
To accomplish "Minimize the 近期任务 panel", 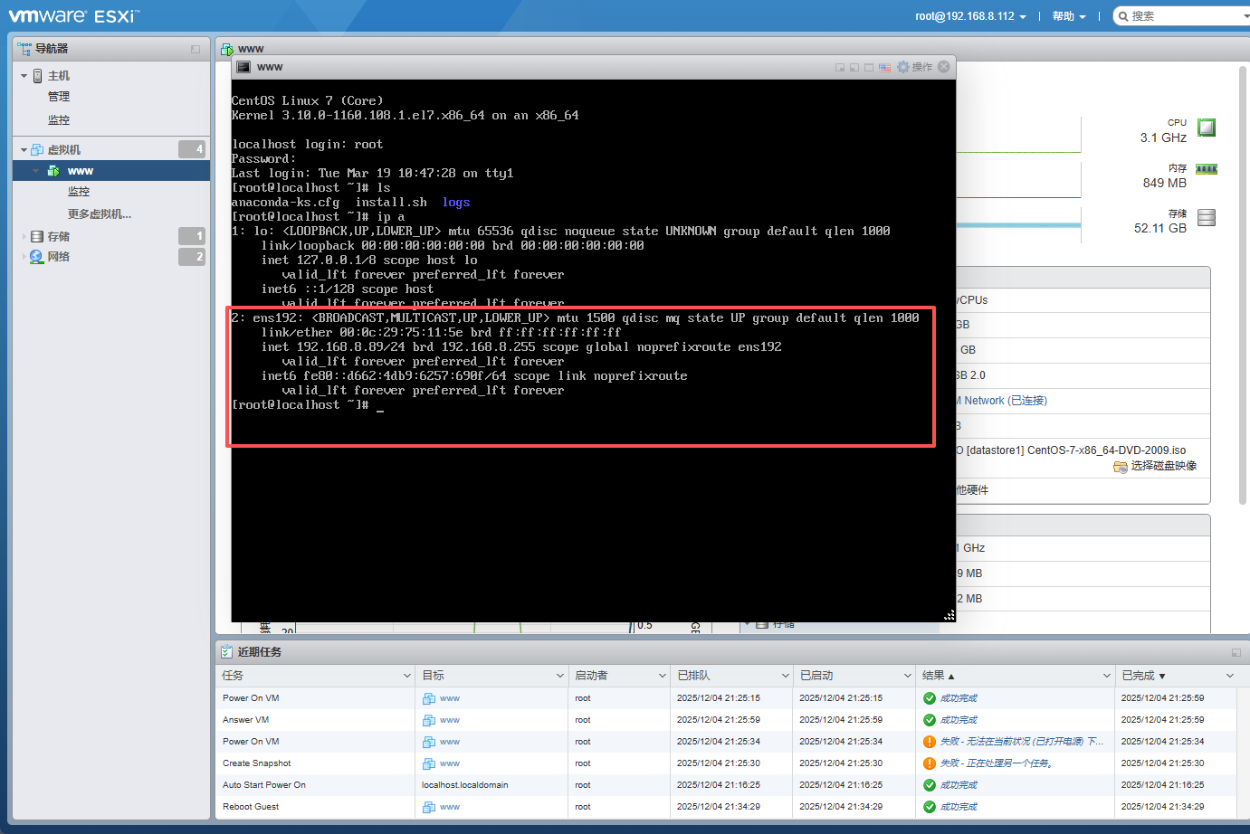I will (1236, 652).
